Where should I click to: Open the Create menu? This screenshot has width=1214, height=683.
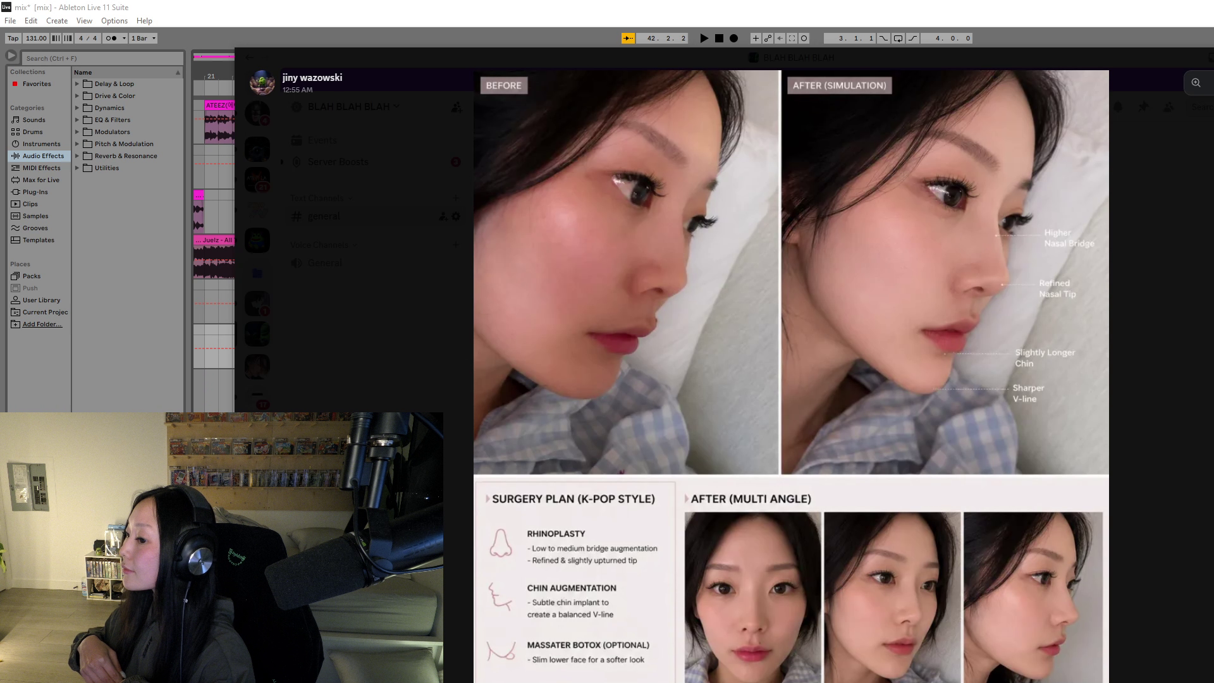[x=57, y=21]
